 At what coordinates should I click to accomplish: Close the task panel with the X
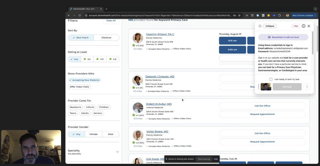pos(309,26)
